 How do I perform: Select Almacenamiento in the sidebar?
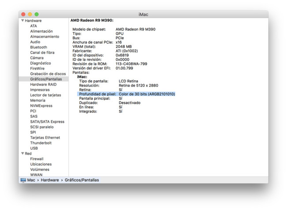(45, 37)
